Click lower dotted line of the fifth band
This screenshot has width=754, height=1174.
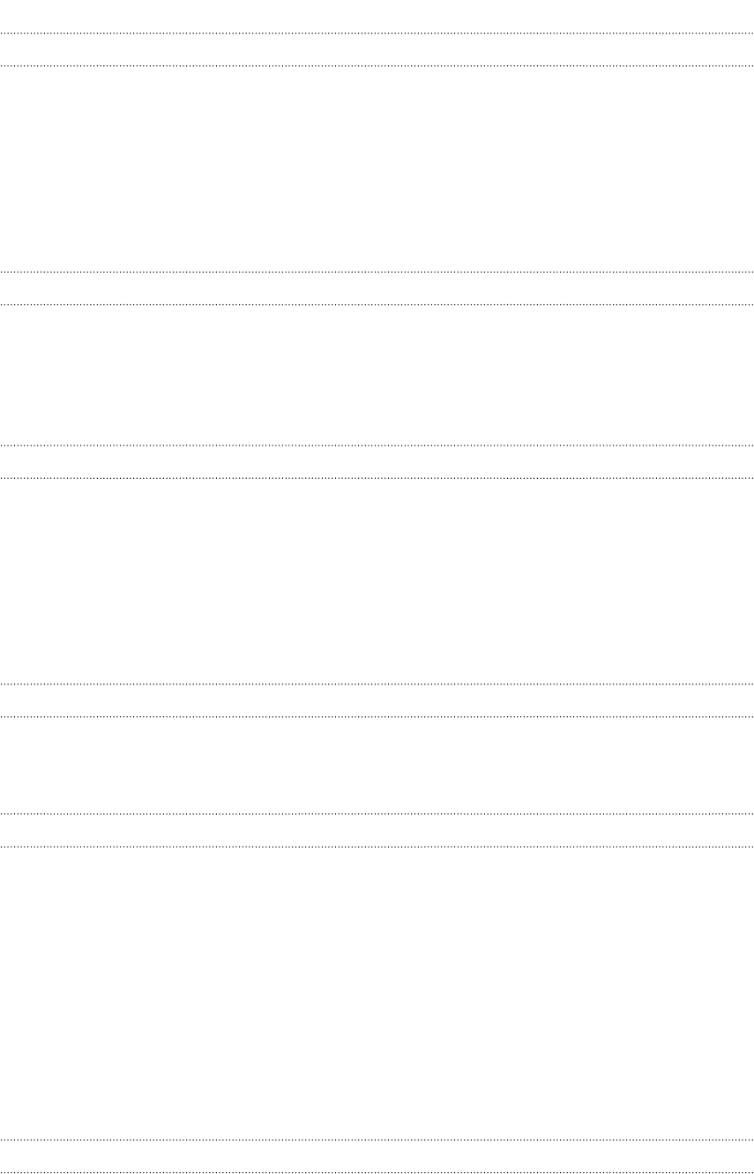(377, 847)
